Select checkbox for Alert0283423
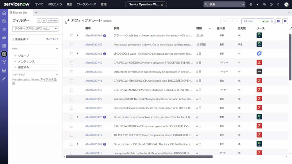 click(72, 117)
